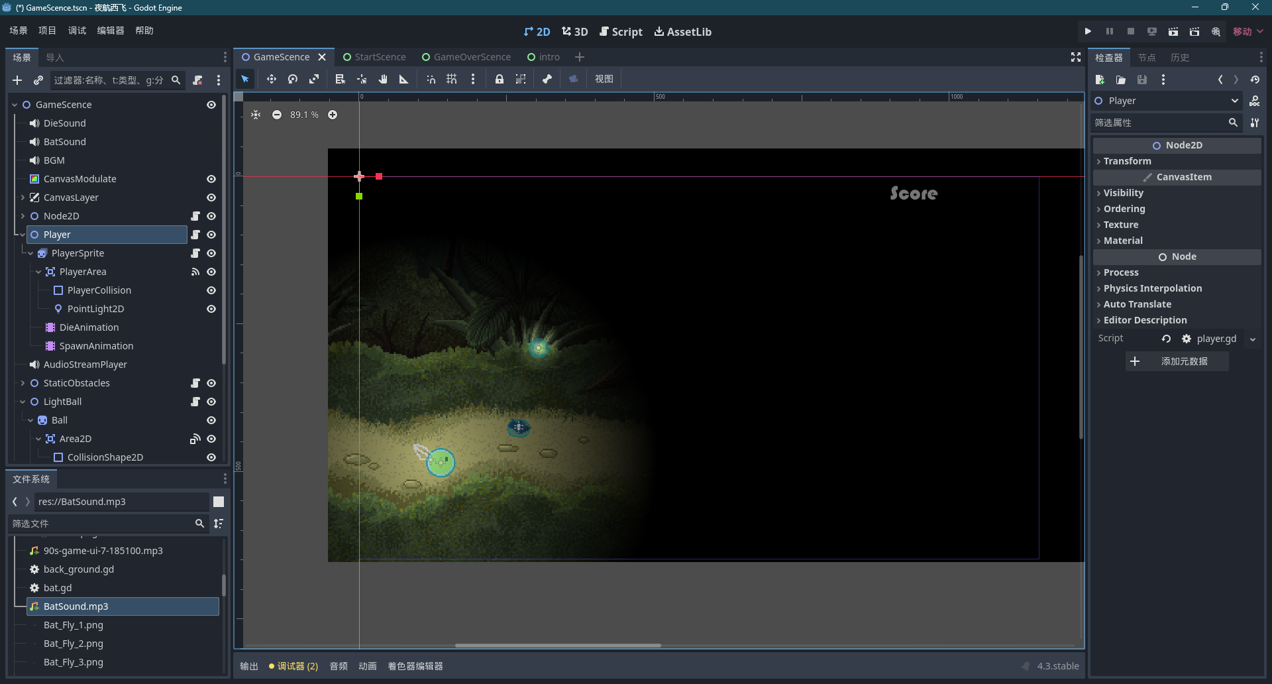This screenshot has height=684, width=1272.
Task: Switch to the GameOverScence tab
Action: (466, 57)
